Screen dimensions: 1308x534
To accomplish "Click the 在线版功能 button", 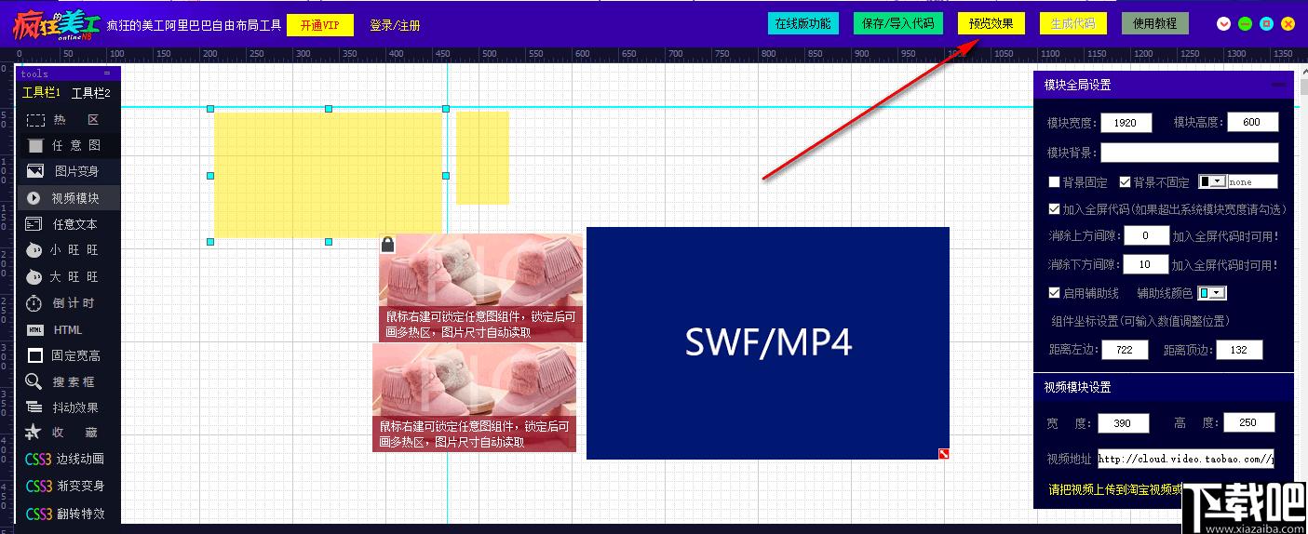I will (x=803, y=23).
